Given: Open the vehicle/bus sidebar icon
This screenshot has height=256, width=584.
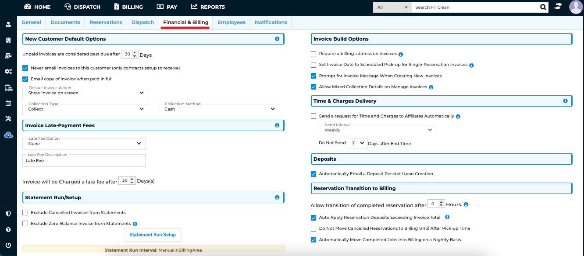Looking at the screenshot, I should coord(8,87).
